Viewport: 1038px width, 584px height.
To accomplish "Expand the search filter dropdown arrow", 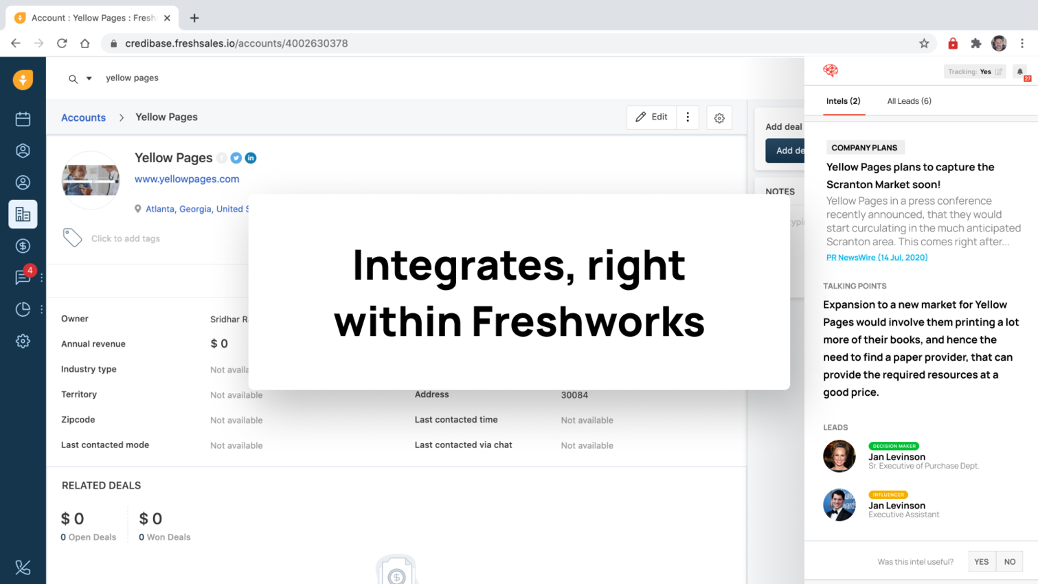I will [89, 78].
